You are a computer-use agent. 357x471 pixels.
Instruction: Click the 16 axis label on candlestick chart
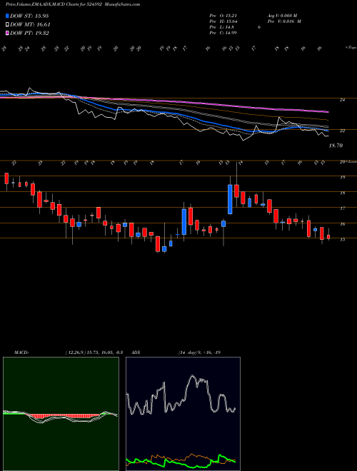pos(342,224)
